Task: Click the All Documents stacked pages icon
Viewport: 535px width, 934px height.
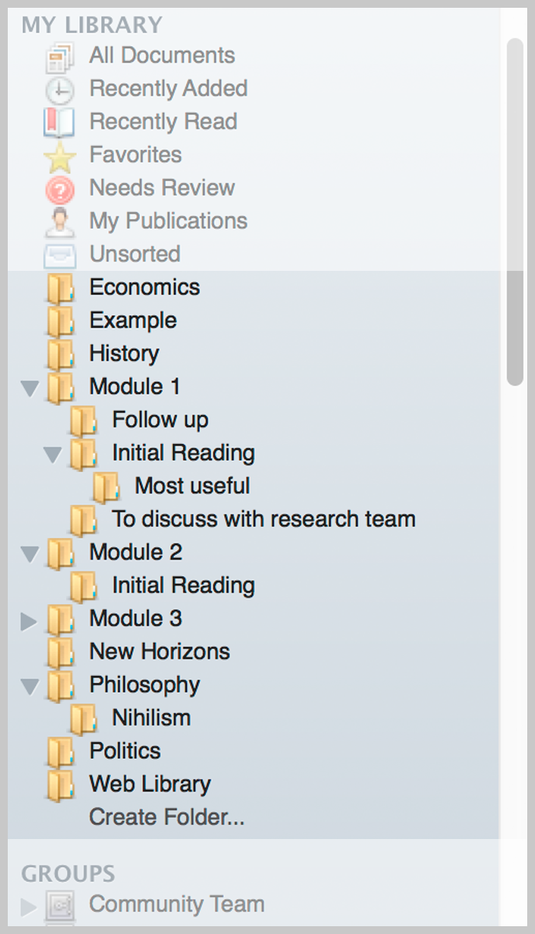Action: click(x=60, y=57)
